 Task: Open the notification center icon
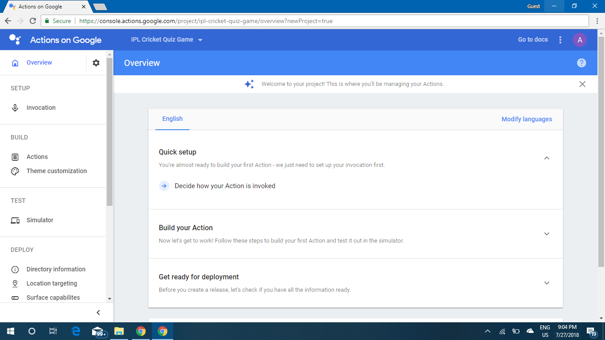(x=591, y=331)
